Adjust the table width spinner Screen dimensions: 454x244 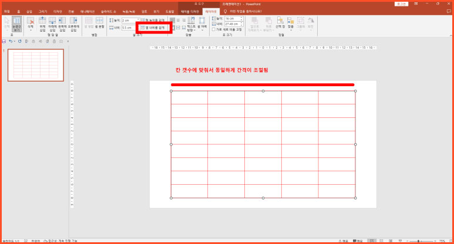click(242, 24)
